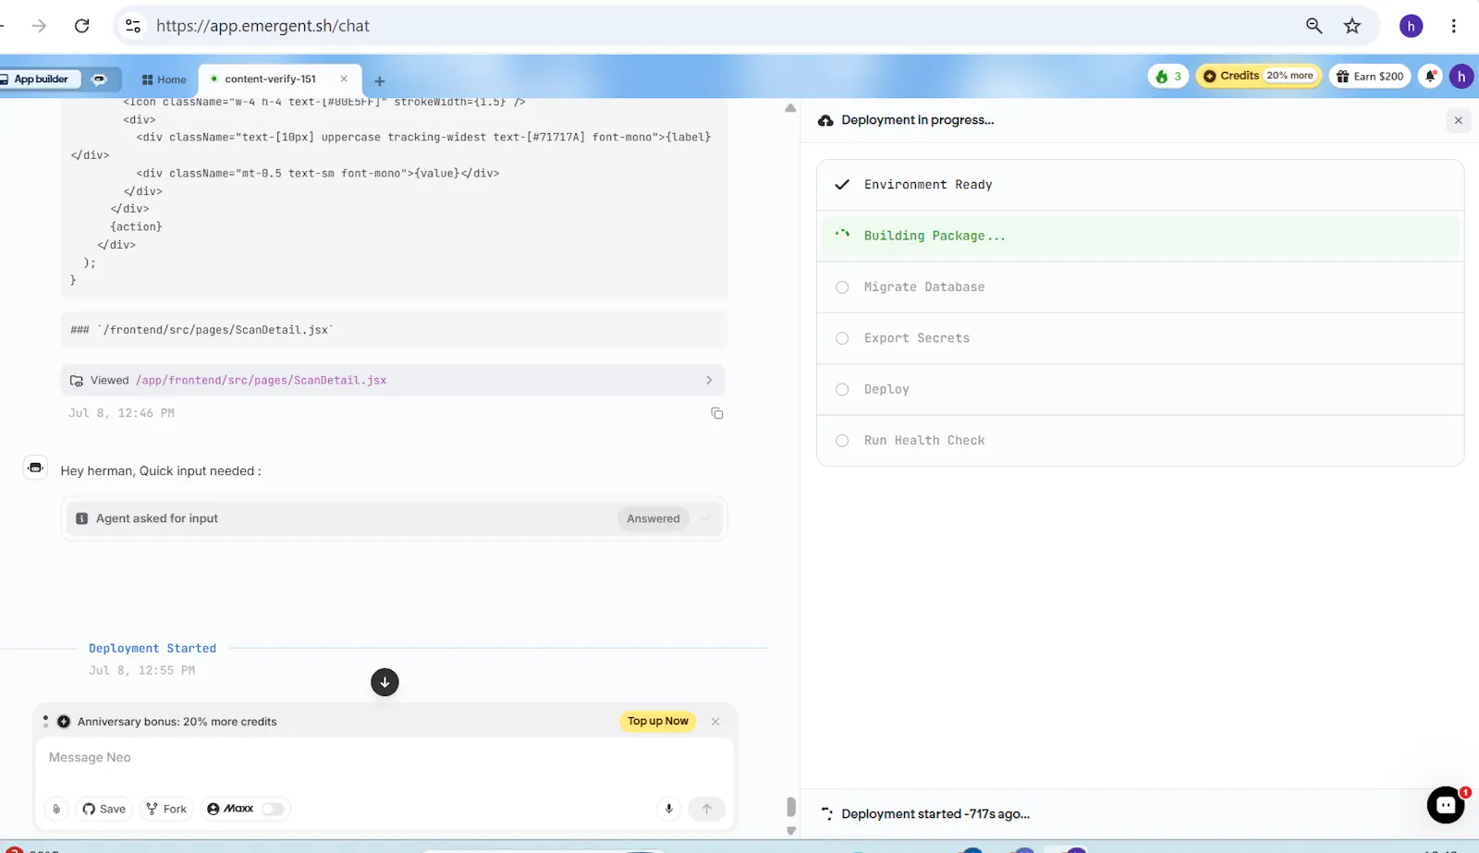Click the Deploy step circle
The width and height of the screenshot is (1479, 853).
(x=842, y=389)
